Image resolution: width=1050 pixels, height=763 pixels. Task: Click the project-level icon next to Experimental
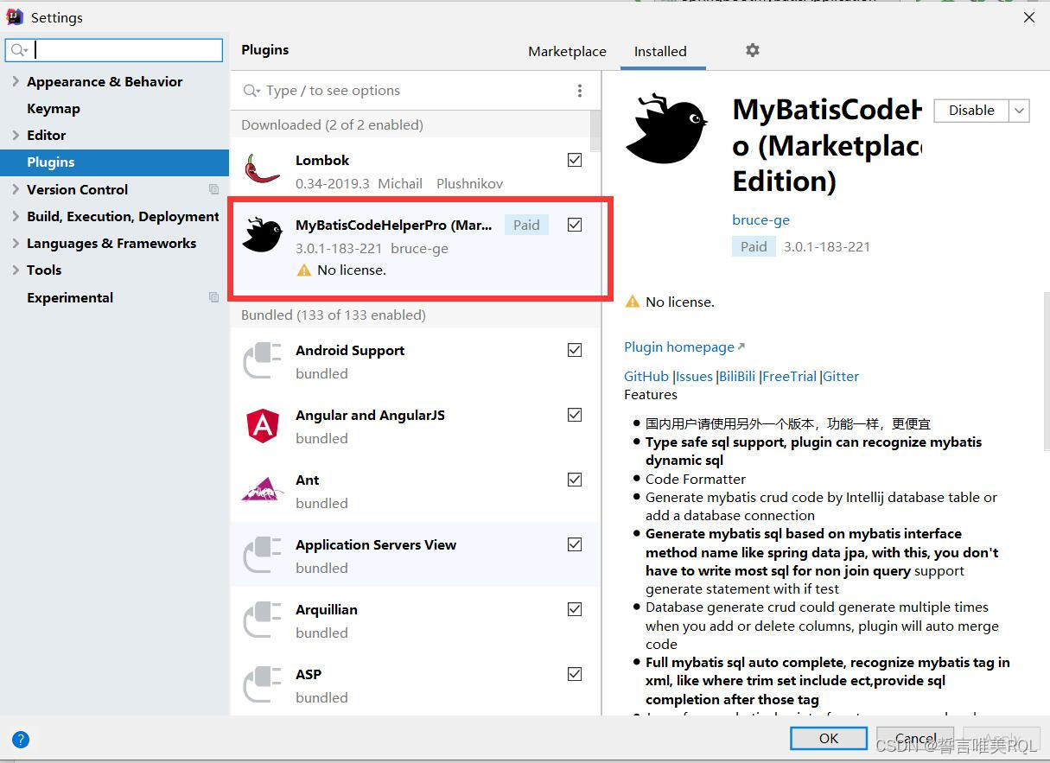213,297
